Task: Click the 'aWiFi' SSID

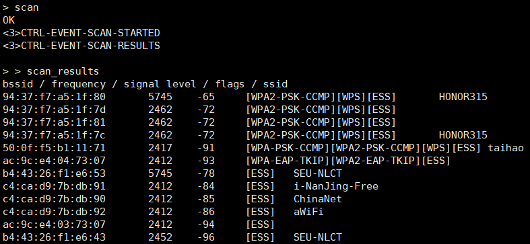Action: tap(308, 212)
